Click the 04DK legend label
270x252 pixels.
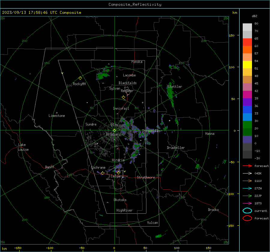[258, 173]
